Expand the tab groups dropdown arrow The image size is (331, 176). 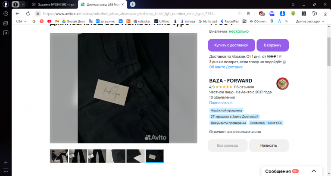click(x=22, y=4)
